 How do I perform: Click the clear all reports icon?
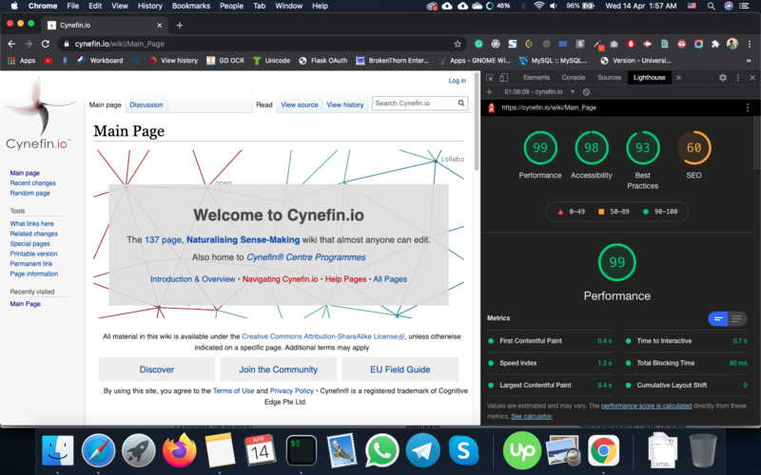[586, 92]
